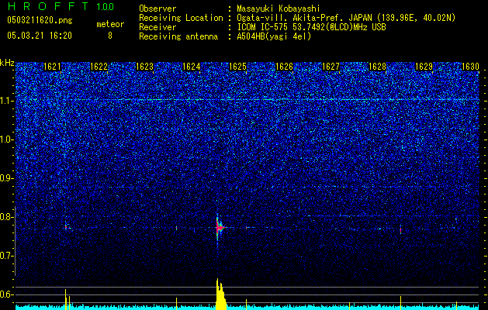Click the 1624 time marker

tap(191, 67)
